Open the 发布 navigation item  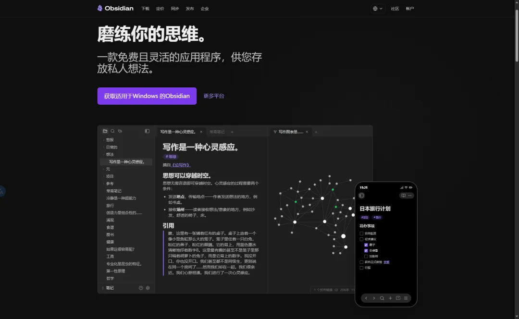190,9
